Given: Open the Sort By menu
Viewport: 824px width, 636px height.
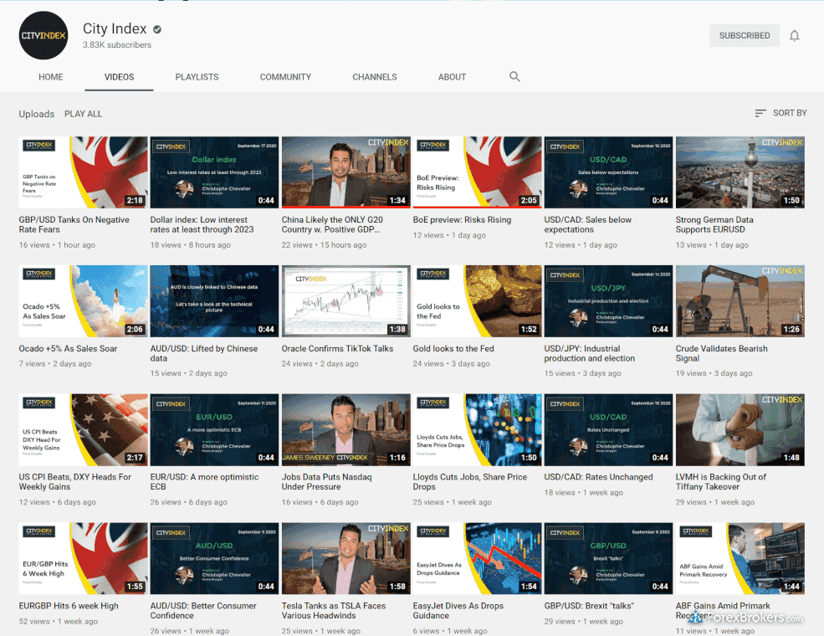Looking at the screenshot, I should 780,113.
